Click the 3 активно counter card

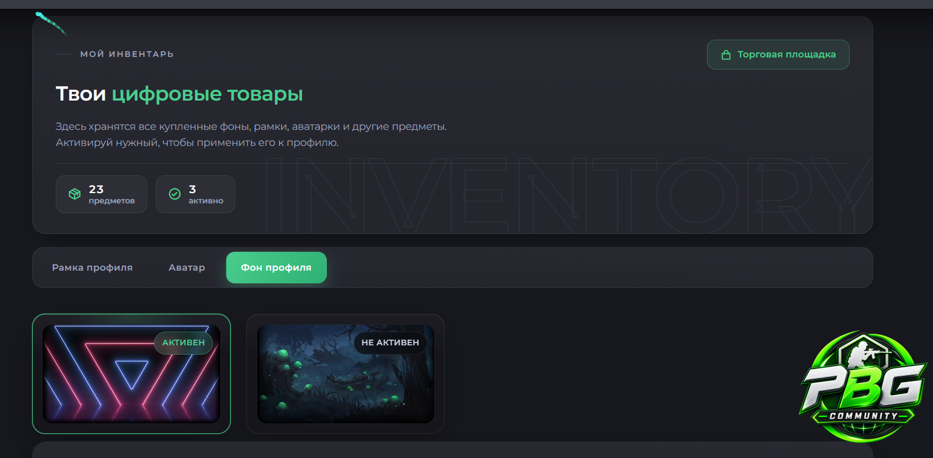pyautogui.click(x=196, y=194)
